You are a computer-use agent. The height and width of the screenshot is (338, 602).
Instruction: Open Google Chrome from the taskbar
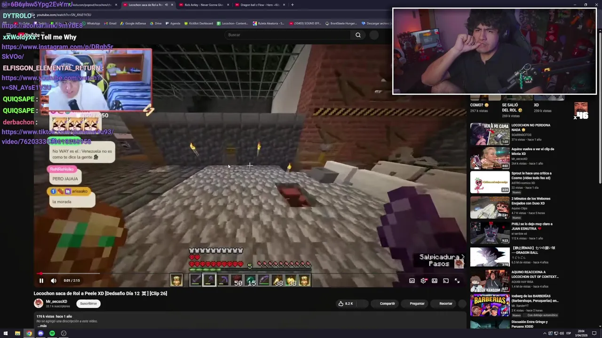[29, 334]
